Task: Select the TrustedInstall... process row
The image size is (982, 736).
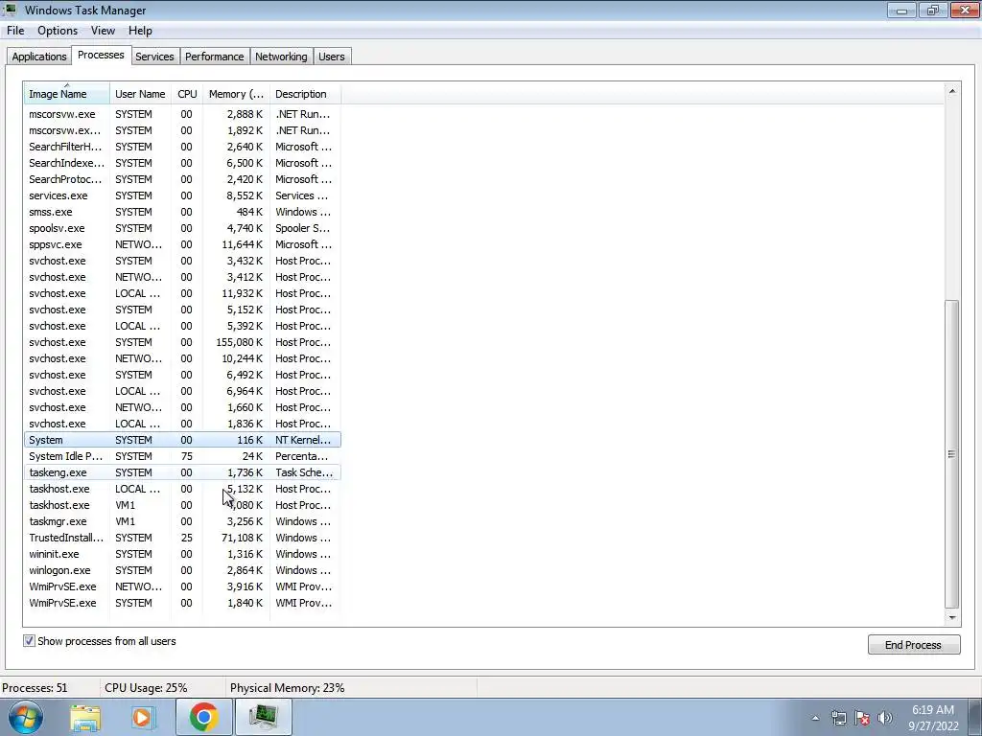Action: coord(182,538)
